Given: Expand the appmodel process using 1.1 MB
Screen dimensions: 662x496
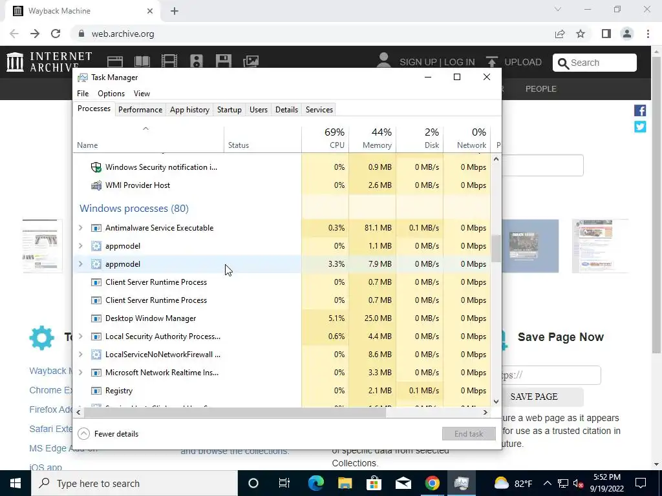Looking at the screenshot, I should (81, 246).
